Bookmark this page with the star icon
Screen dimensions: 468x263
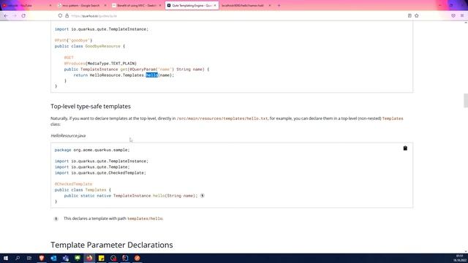coord(417,16)
